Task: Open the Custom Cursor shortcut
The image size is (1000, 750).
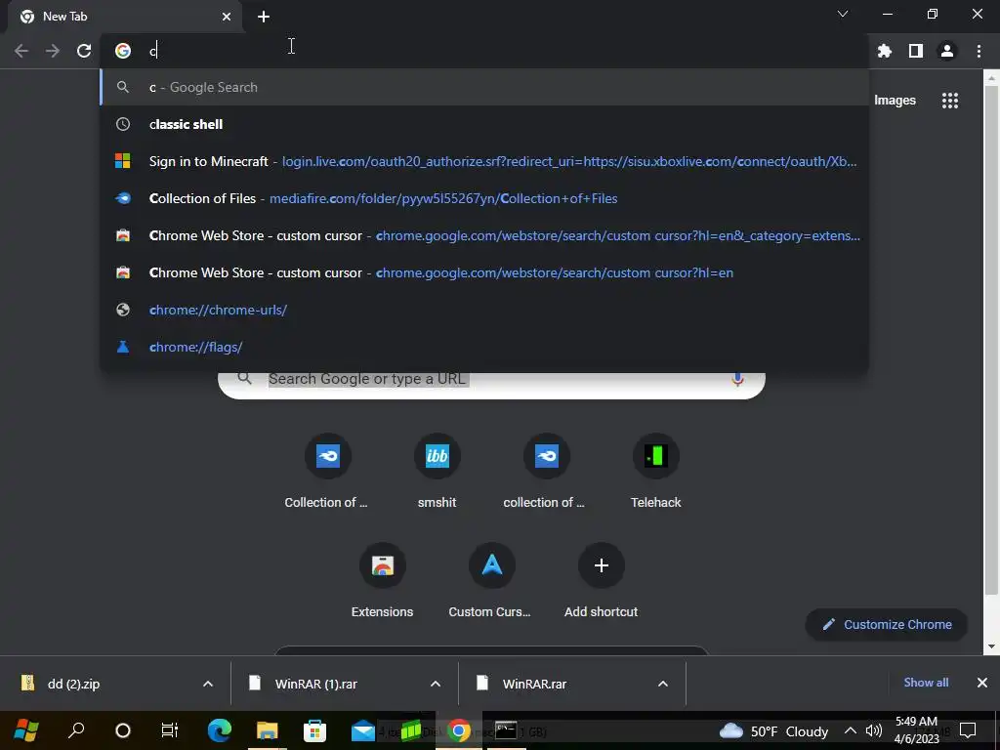Action: coord(491,581)
